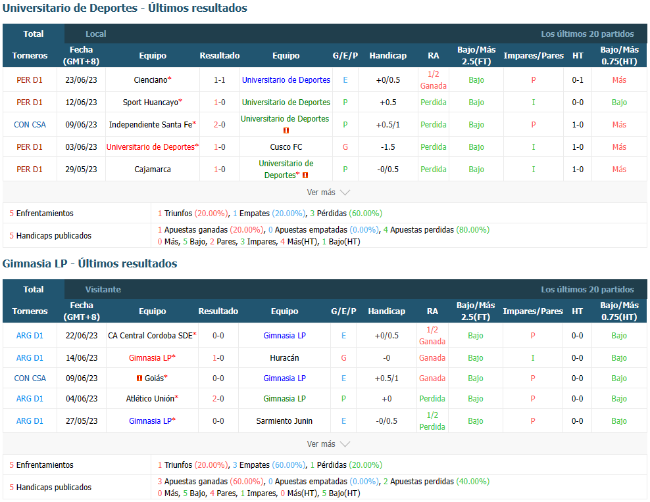The image size is (650, 502).
Task: Expand Ver más under Universitario results
Action: click(328, 193)
